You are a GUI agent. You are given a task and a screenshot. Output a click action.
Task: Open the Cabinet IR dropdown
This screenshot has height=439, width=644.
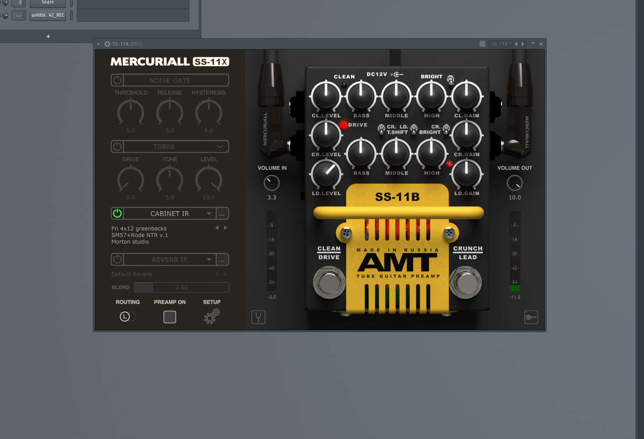pos(209,213)
